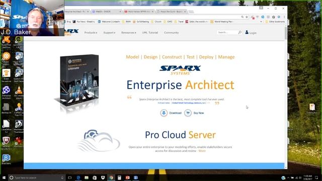Open the desktop.ini file icon
Screen dimensions: 322x181
6,109
